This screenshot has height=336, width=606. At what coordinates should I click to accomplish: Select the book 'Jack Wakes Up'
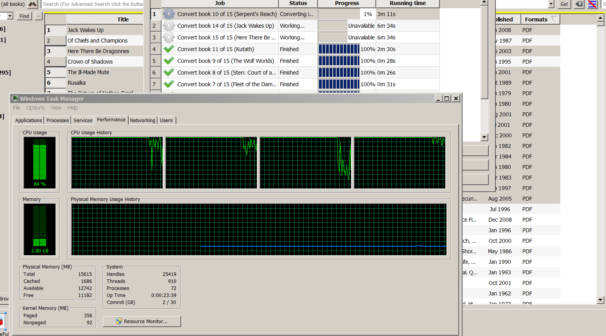click(x=86, y=30)
